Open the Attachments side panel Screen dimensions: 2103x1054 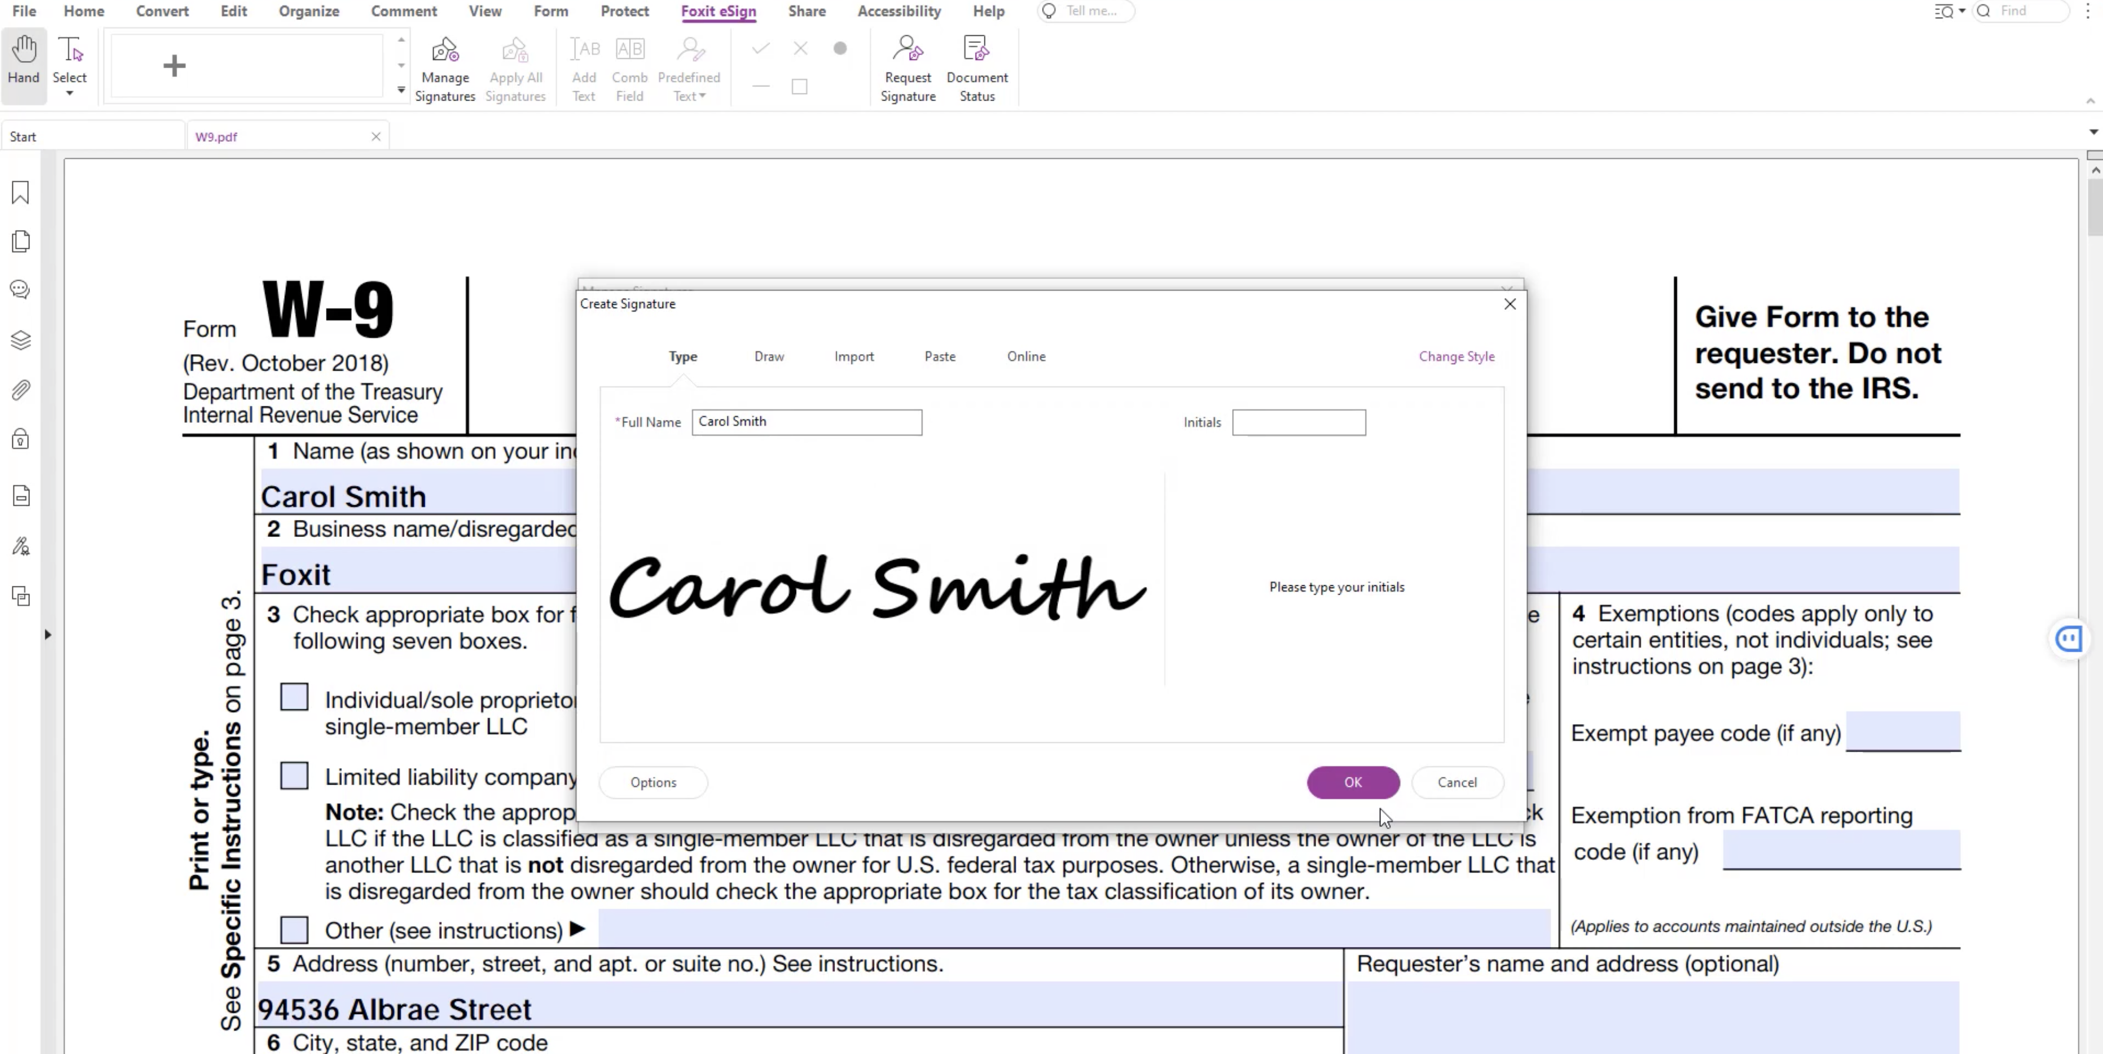pyautogui.click(x=21, y=390)
